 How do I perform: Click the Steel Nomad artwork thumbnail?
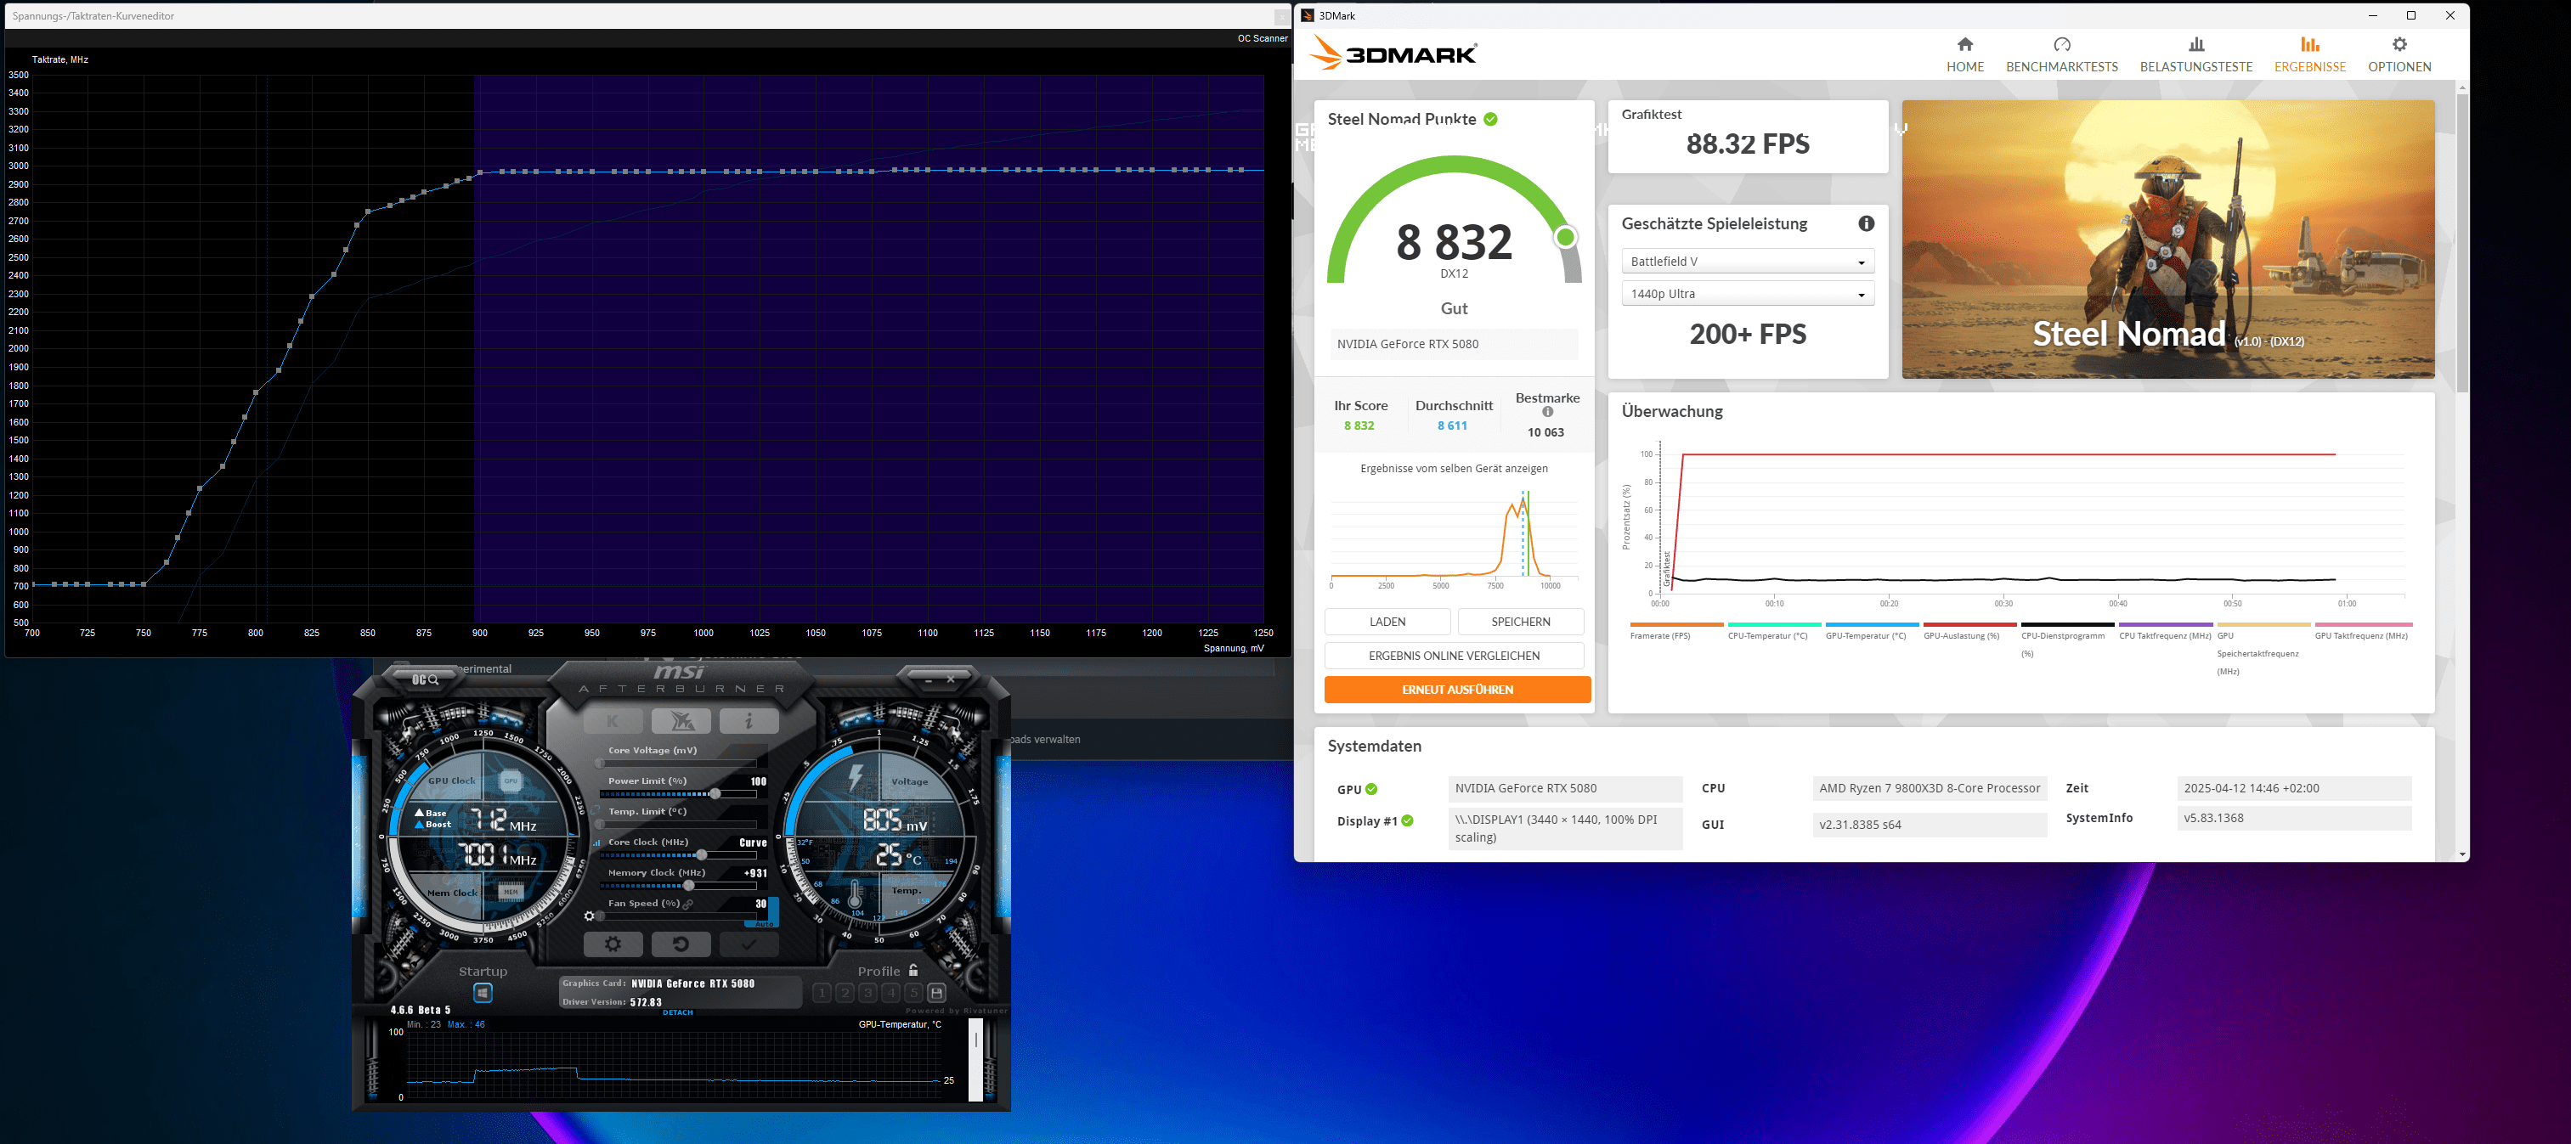coord(2167,239)
